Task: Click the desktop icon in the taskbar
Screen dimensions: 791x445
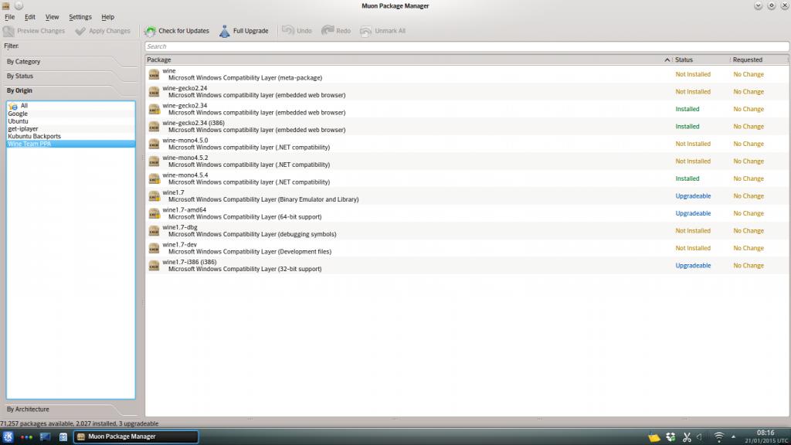Action: pyautogui.click(x=45, y=437)
